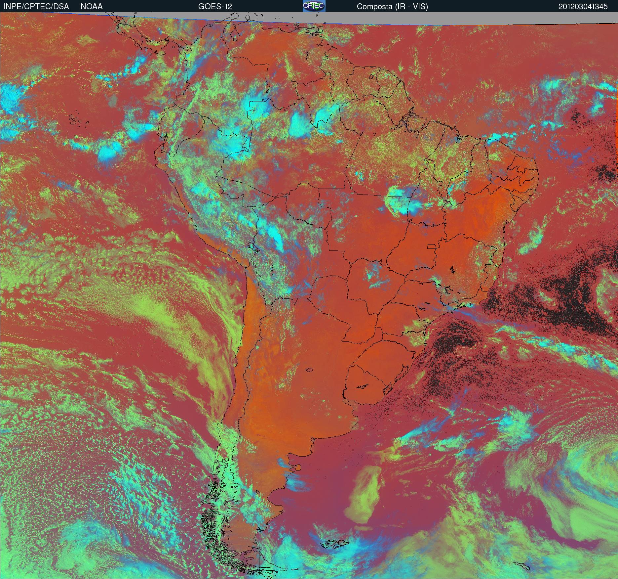Click the 201203041345 timestamp
The image size is (618, 579).
click(583, 7)
